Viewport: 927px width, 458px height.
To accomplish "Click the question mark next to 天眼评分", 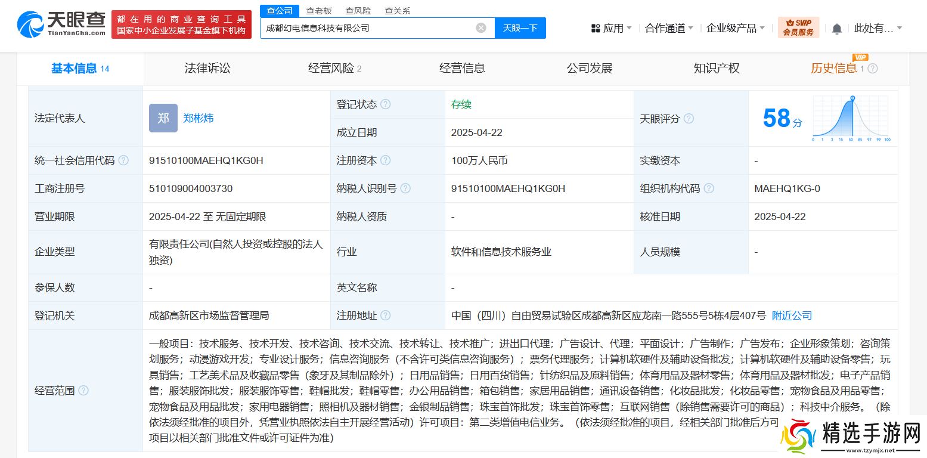I will (x=689, y=119).
